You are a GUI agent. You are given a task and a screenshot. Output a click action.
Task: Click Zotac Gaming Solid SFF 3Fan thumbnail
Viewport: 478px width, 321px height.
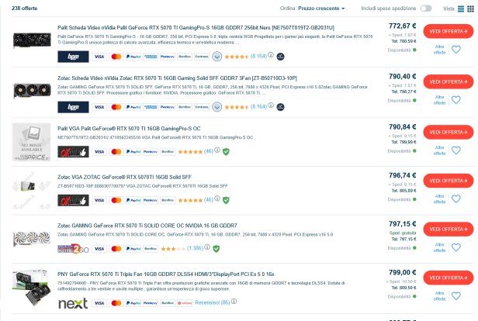click(x=32, y=91)
